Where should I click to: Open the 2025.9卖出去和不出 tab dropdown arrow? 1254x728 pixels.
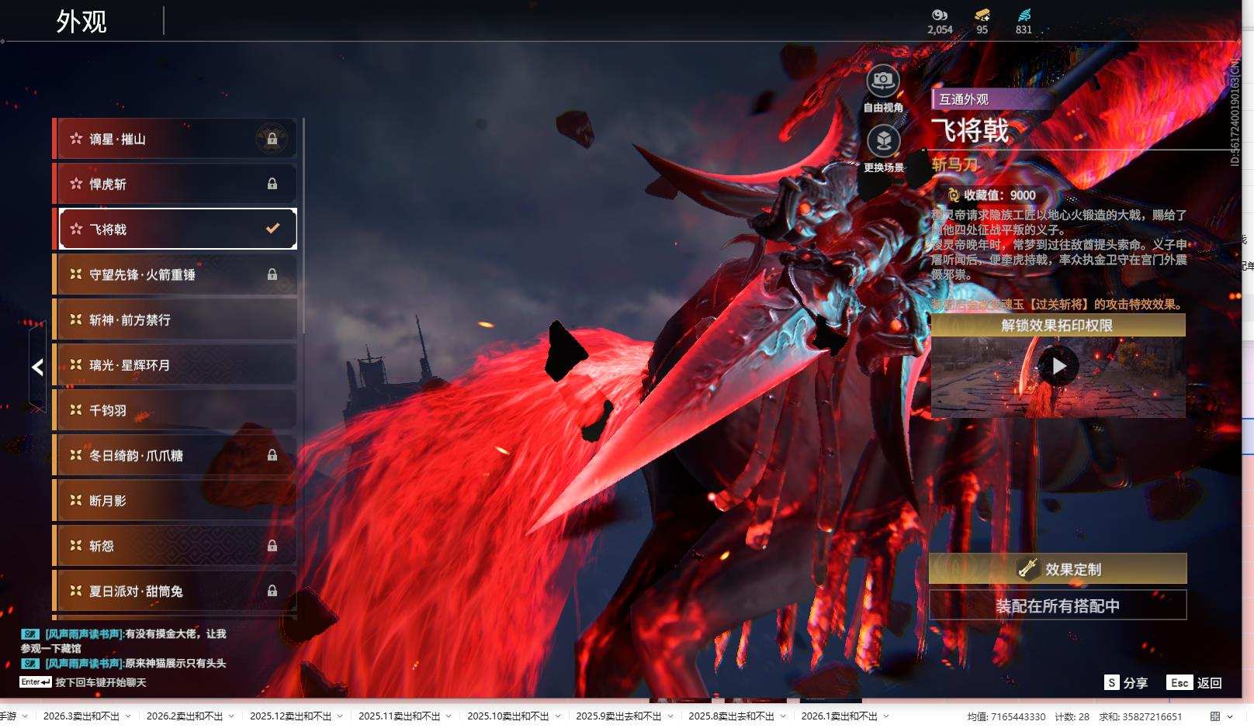point(670,716)
